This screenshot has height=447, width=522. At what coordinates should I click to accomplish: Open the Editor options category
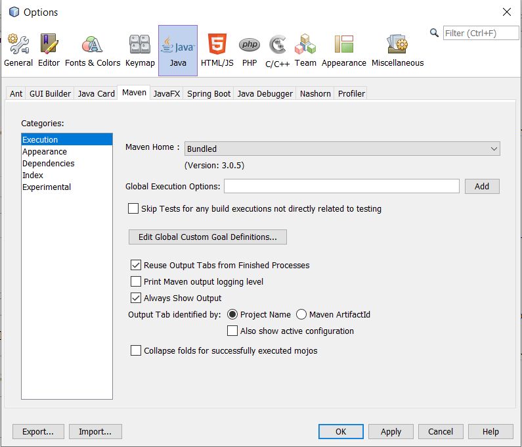49,51
